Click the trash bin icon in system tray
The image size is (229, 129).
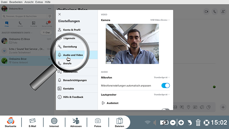pyautogui.click(x=198, y=123)
